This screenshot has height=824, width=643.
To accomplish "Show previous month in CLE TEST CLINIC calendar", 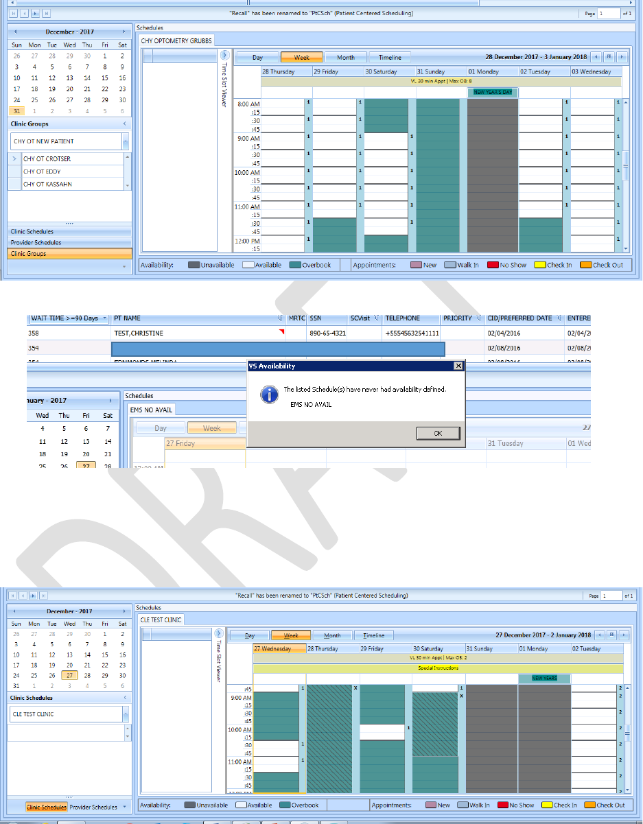I will [x=14, y=611].
